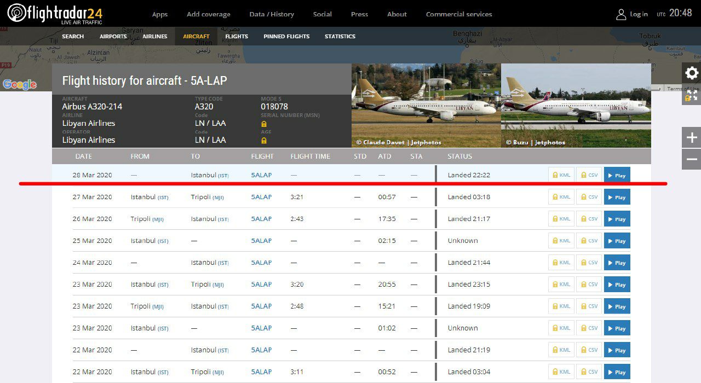Play the 24 Mar 2020 flight

pos(617,263)
